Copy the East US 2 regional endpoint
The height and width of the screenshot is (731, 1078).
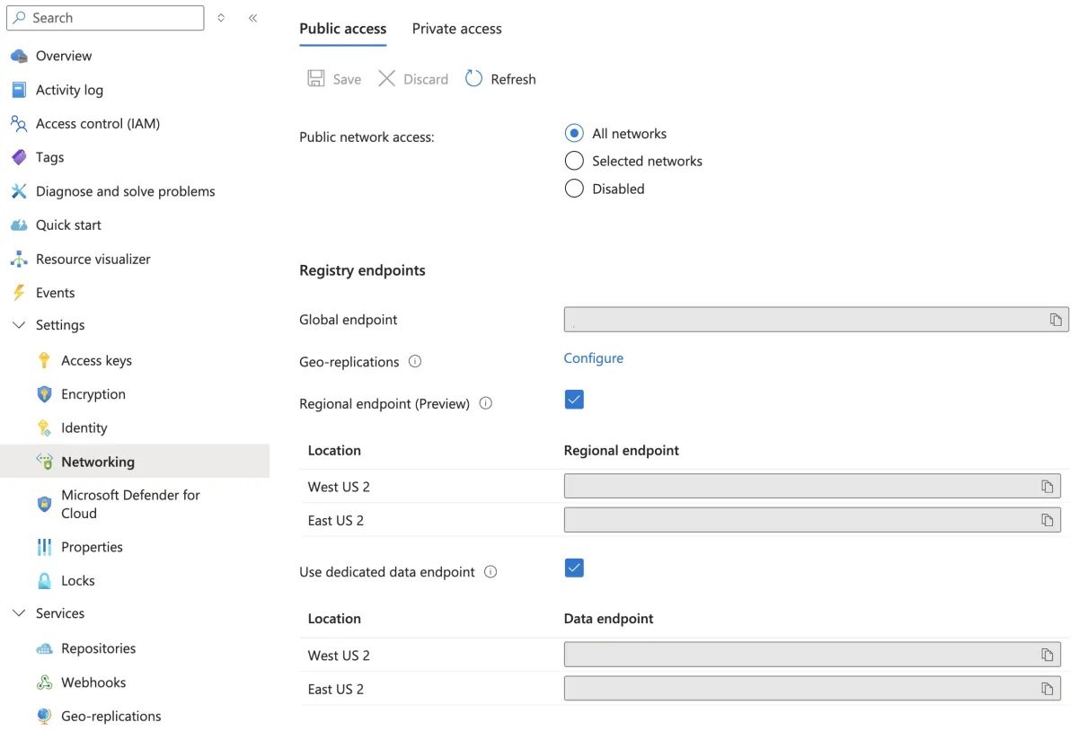coord(1047,520)
